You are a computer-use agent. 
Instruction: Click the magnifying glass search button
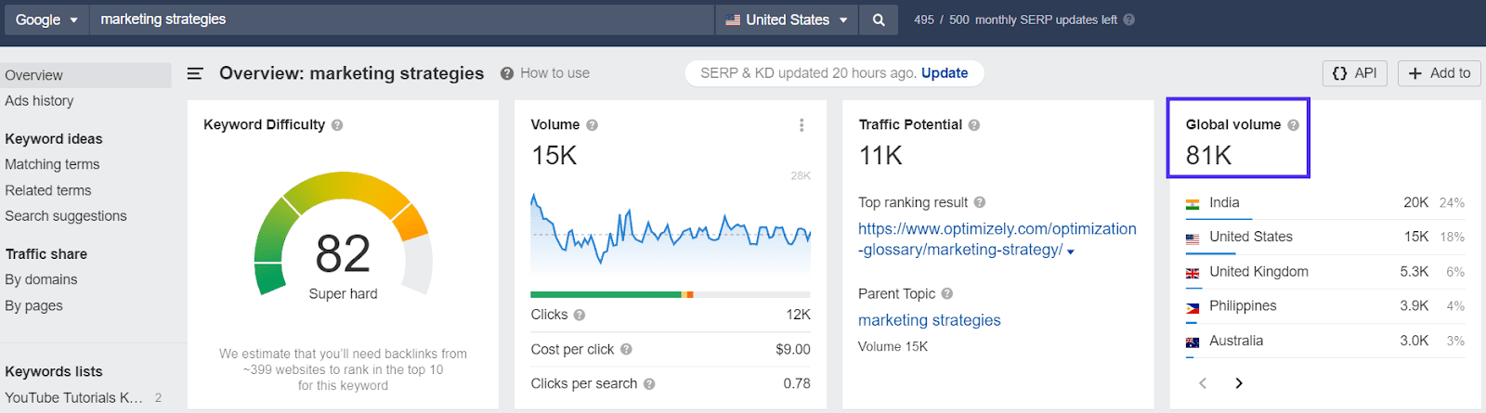click(x=879, y=19)
